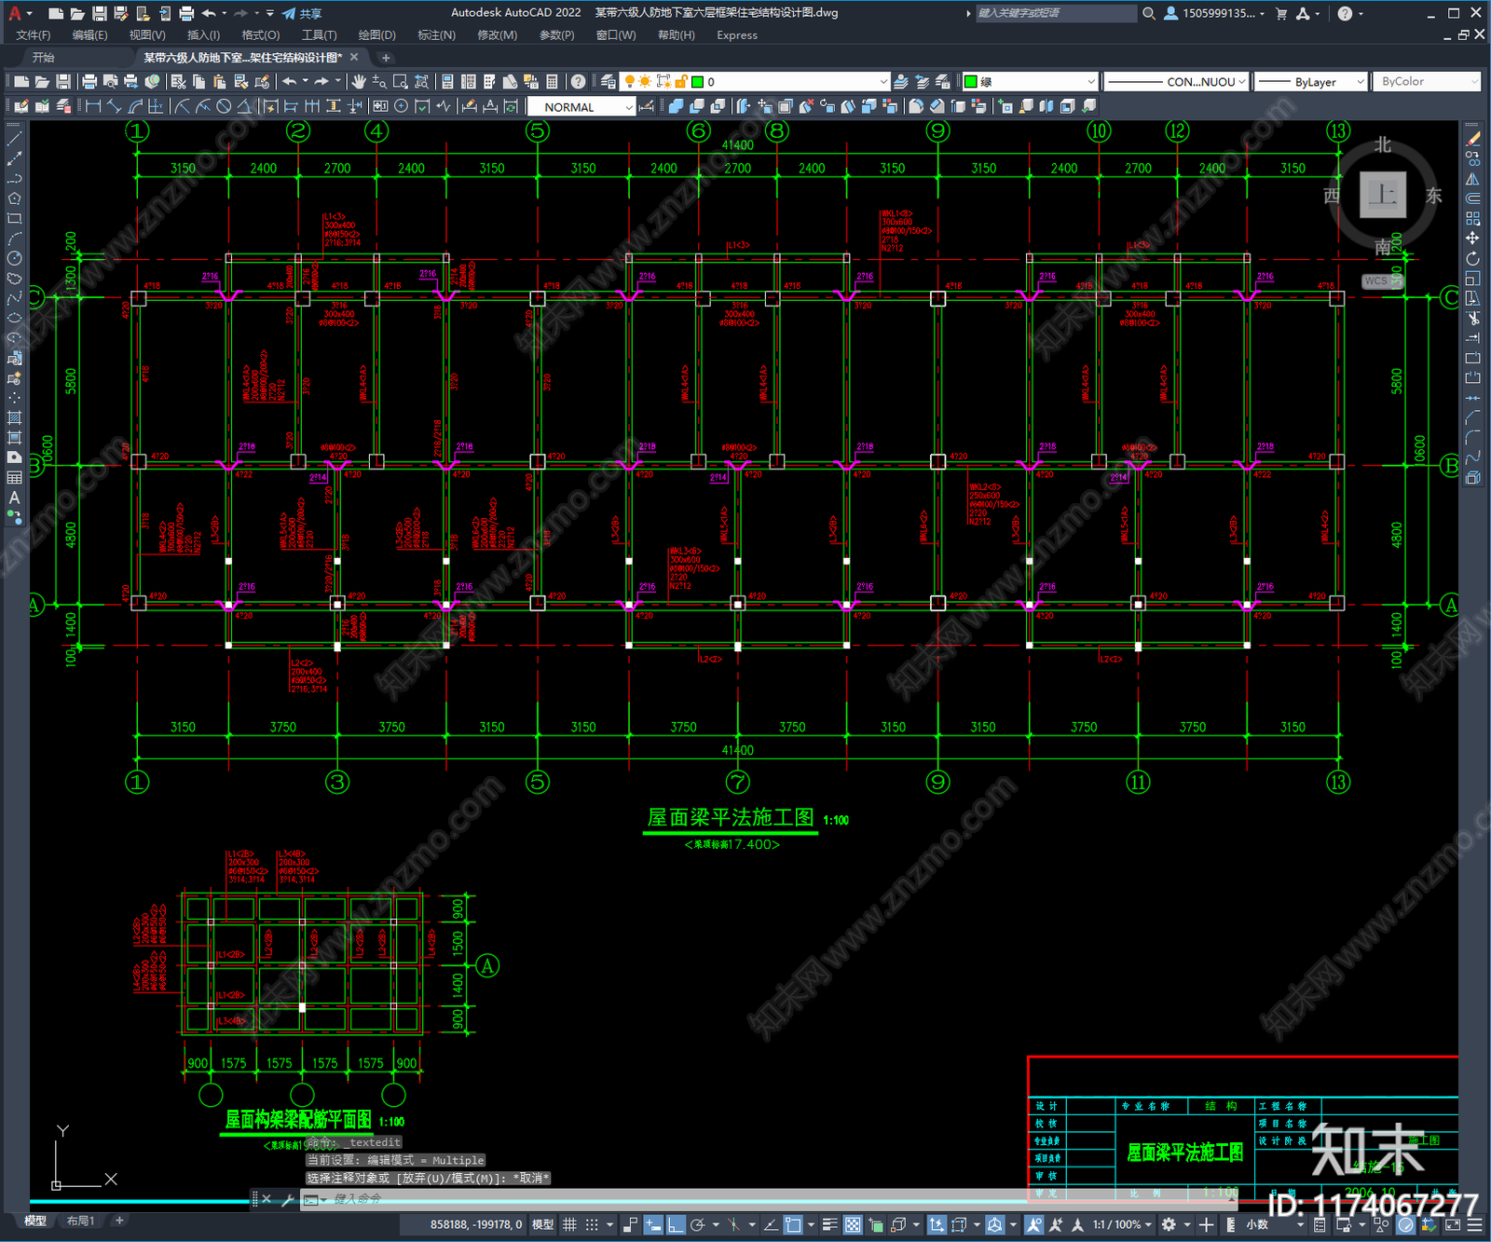Toggle lineweight display in status bar
1491x1242 pixels.
tap(829, 1224)
